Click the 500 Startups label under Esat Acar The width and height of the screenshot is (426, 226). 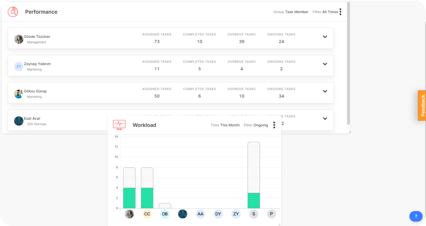pyautogui.click(x=37, y=124)
